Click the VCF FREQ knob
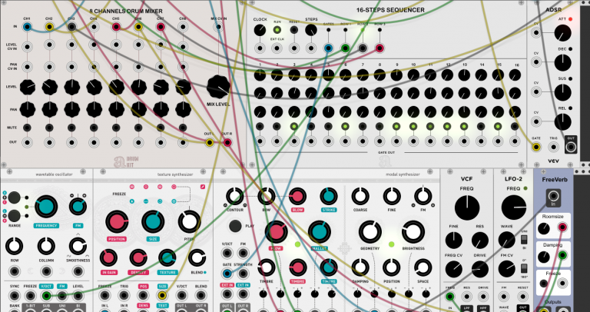590x312 pixels. [467, 207]
